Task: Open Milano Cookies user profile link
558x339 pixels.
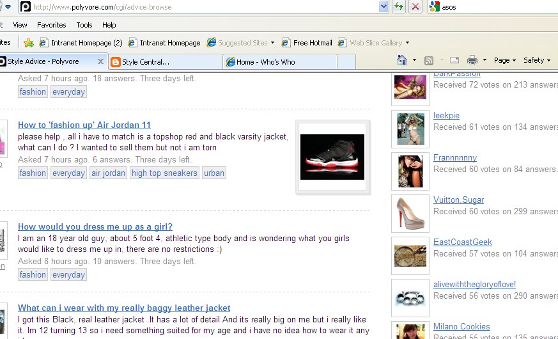Action: pos(461,327)
